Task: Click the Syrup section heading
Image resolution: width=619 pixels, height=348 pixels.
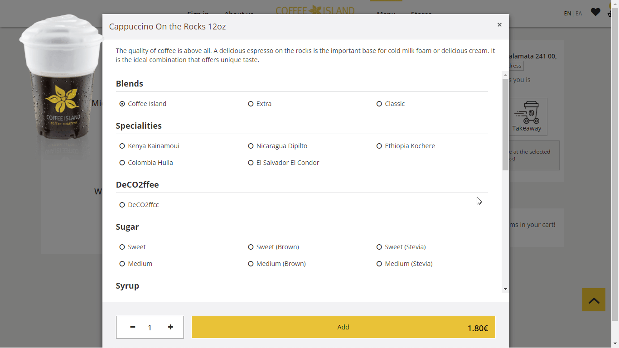Action: [x=127, y=285]
